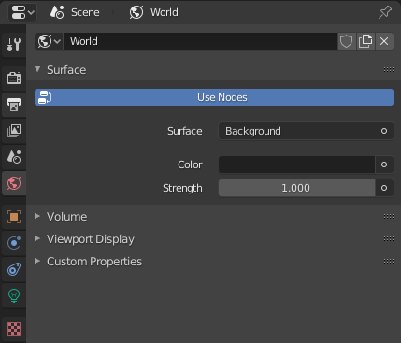Viewport: 401px width, 343px height.
Task: Open the editor type dropdown menu
Action: click(x=22, y=12)
